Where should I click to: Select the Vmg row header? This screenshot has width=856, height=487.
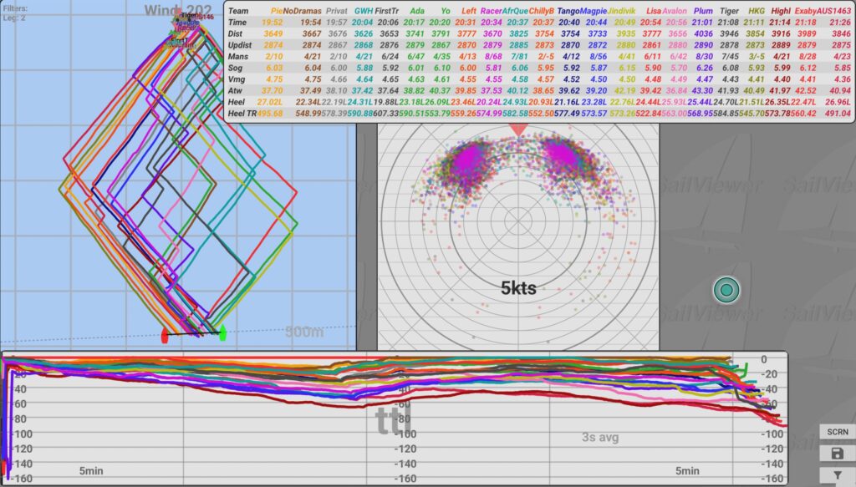pos(236,79)
